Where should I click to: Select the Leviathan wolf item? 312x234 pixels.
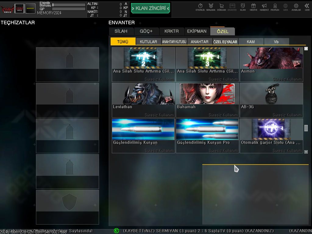tap(144, 100)
